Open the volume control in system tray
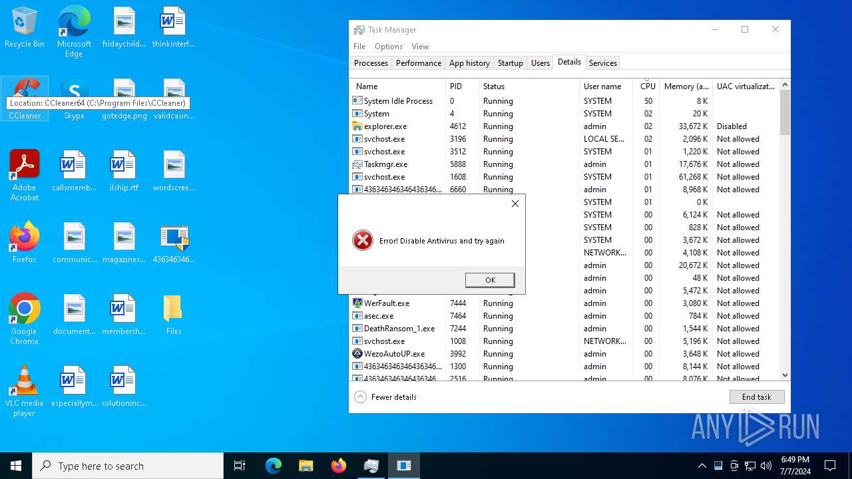 coord(766,466)
